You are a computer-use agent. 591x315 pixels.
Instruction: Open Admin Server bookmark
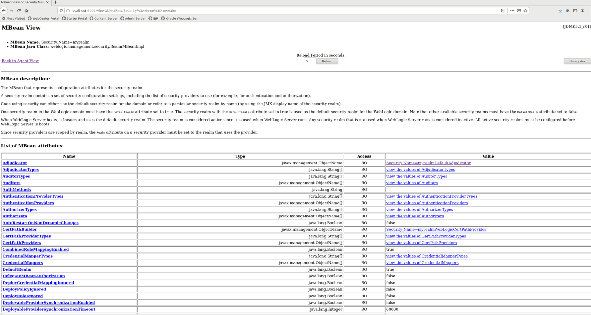point(133,18)
